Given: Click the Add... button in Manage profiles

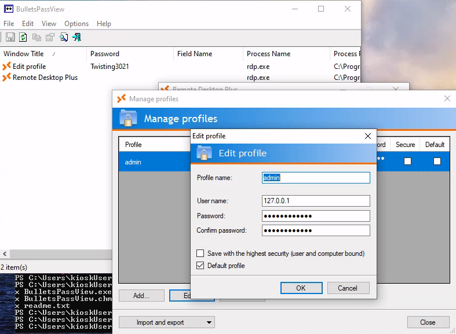Looking at the screenshot, I should 141,296.
